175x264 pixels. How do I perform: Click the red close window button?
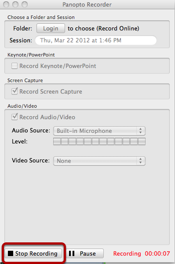[6, 4]
